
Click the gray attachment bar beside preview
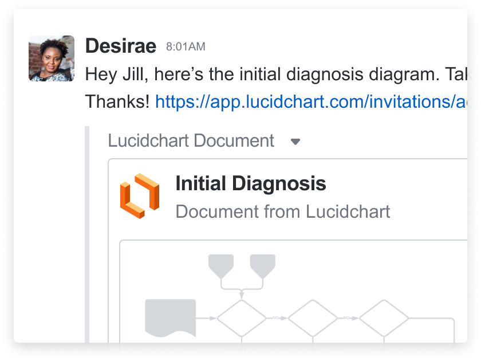pyautogui.click(x=87, y=234)
